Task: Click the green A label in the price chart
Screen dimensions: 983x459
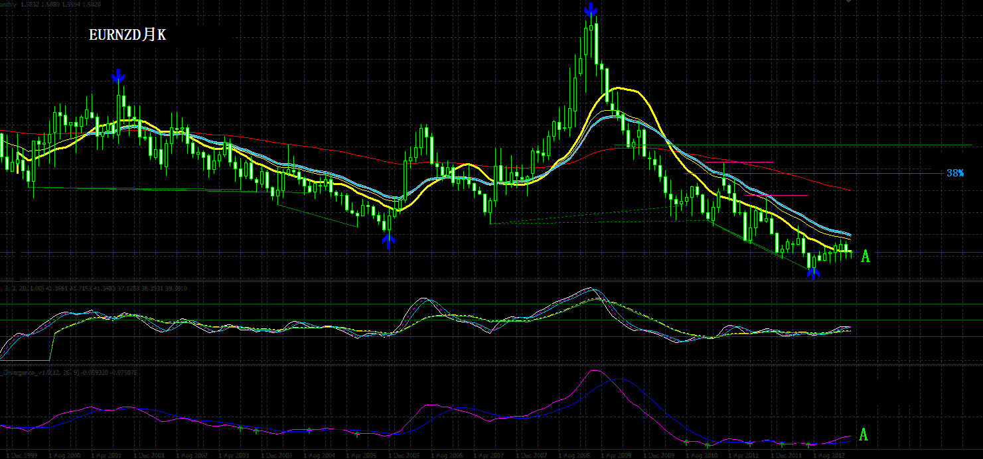Action: [865, 257]
